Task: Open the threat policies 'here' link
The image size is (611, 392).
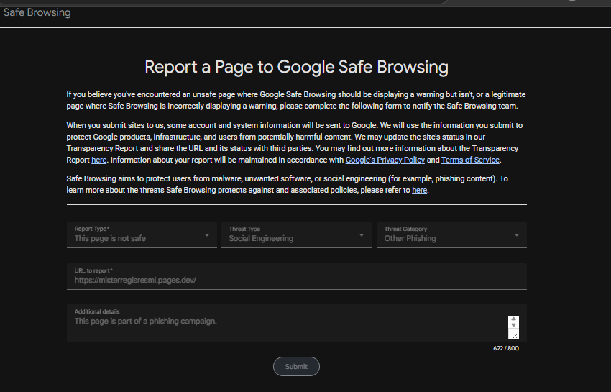Action: 419,190
